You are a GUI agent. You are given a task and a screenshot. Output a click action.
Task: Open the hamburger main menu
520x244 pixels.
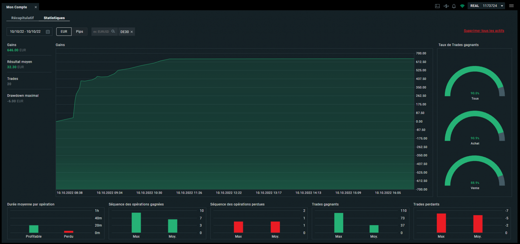tap(511, 6)
